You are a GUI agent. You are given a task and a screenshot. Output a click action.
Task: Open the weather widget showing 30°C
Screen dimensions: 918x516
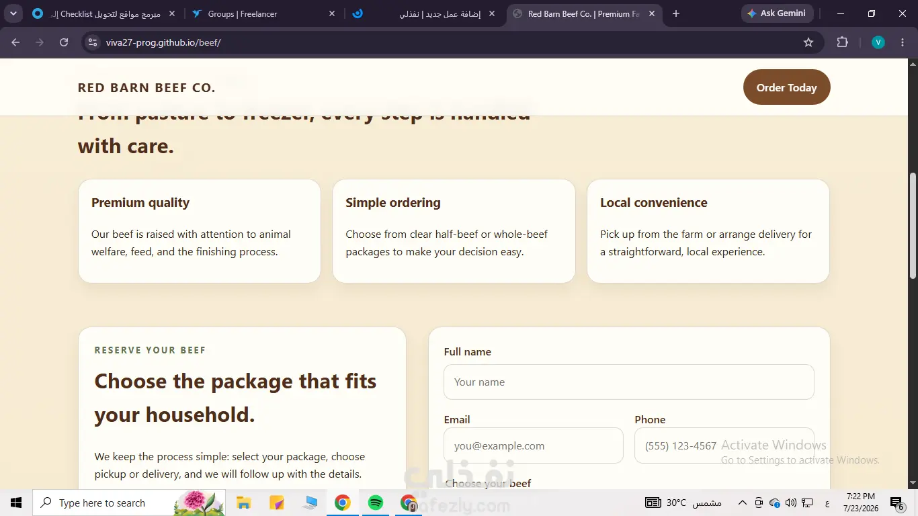pos(683,503)
